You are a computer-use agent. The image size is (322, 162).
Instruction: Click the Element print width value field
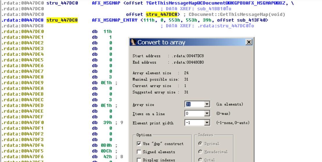pyautogui.click(x=195, y=123)
